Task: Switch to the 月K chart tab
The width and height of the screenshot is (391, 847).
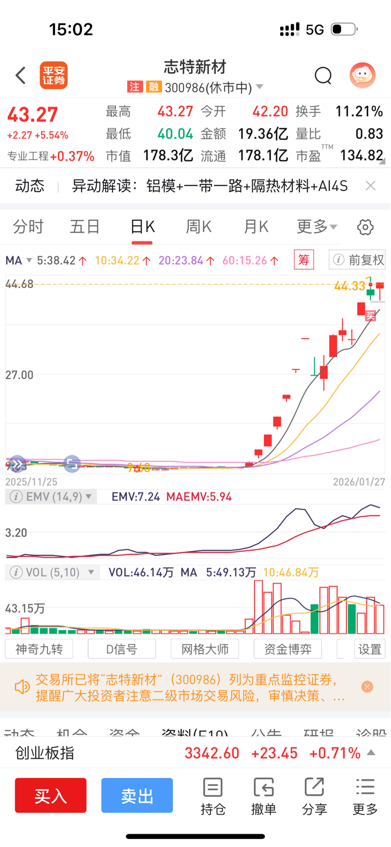Action: 256,226
